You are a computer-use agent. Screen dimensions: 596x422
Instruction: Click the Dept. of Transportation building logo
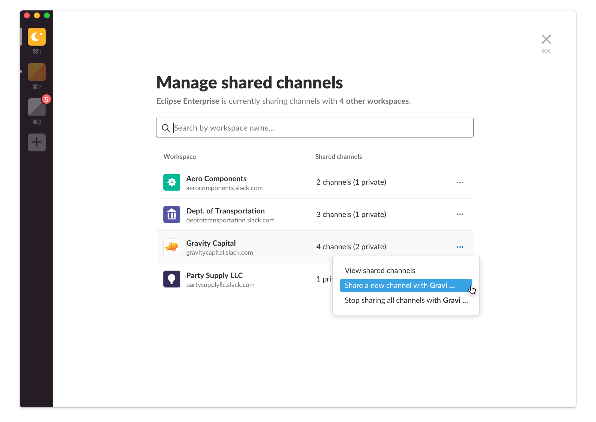(172, 214)
